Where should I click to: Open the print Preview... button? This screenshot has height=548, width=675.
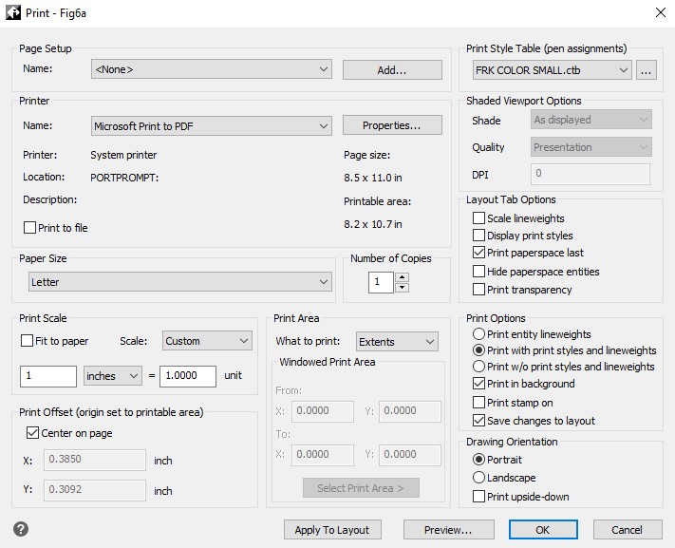(x=448, y=529)
